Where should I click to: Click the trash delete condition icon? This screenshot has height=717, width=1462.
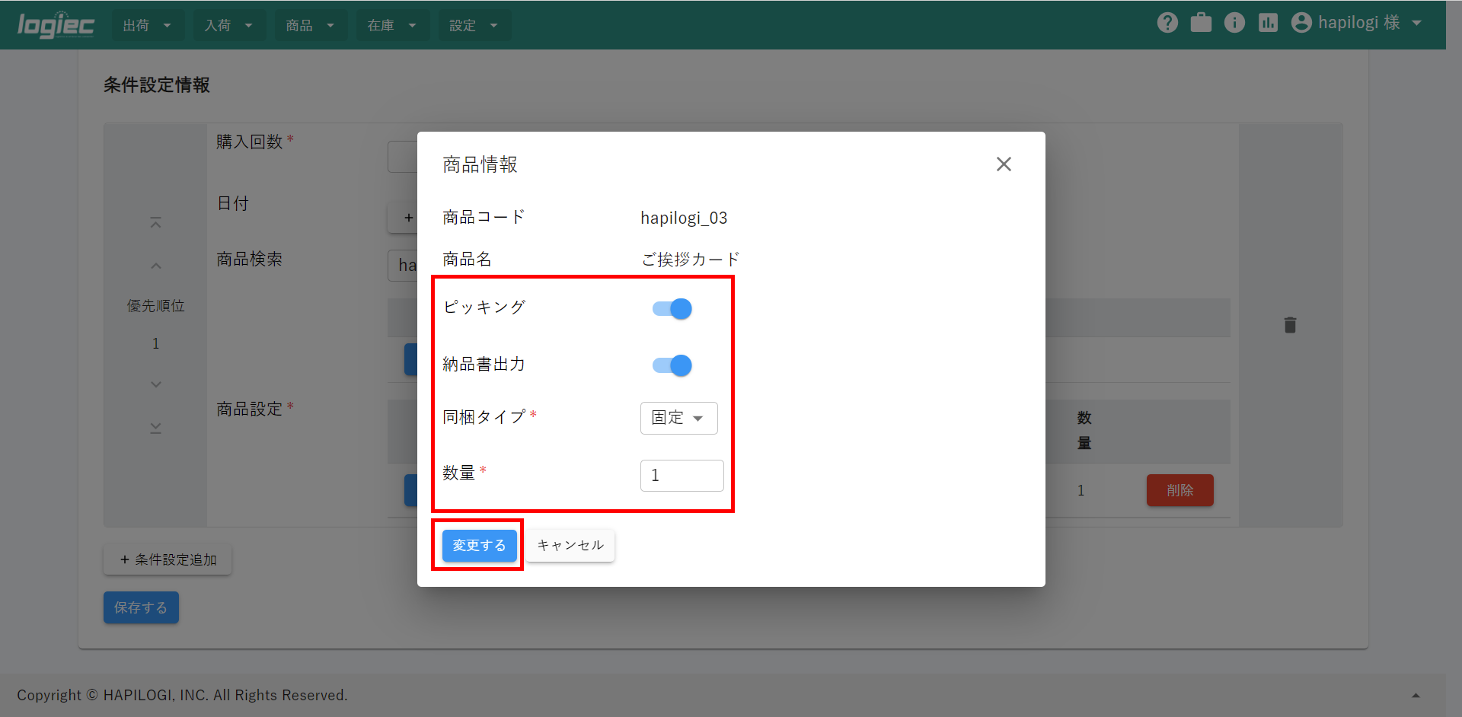tap(1290, 325)
